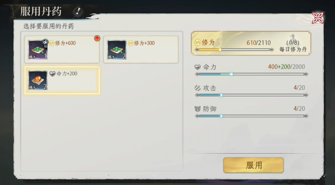The height and width of the screenshot is (185, 335).
Task: Click the sword icon next to 攻击
Action: click(x=198, y=88)
